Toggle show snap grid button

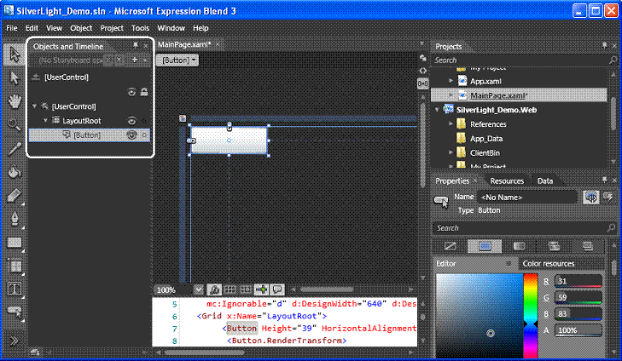point(230,289)
